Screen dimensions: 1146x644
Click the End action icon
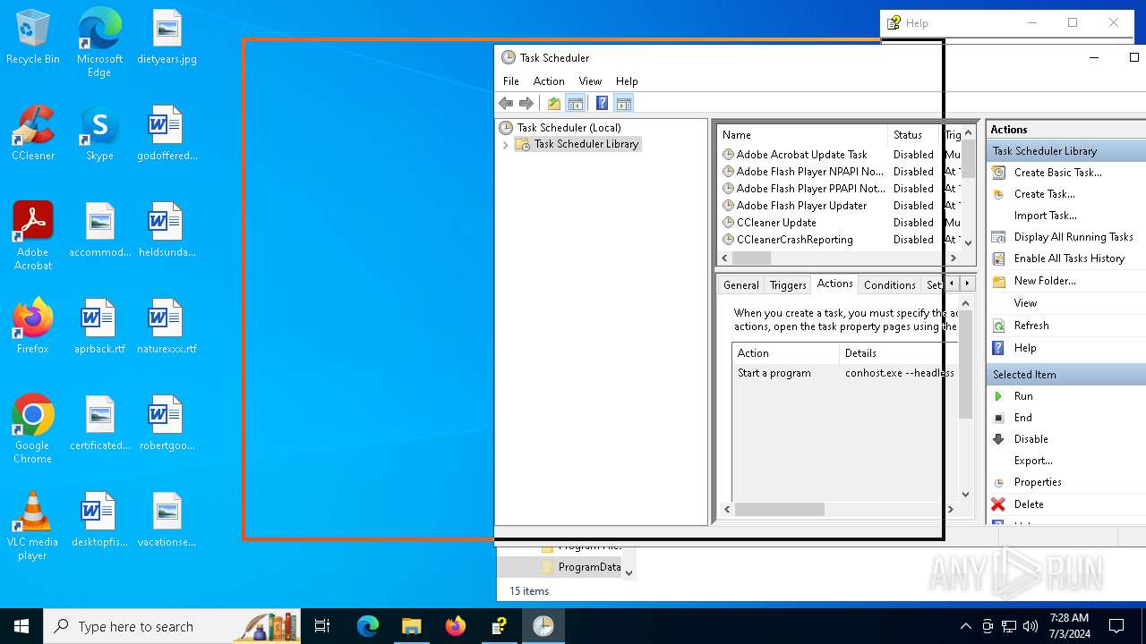point(998,418)
